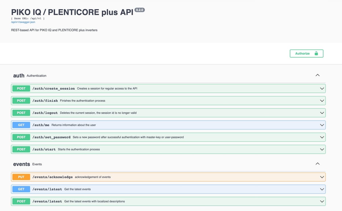Click the PUT badge for /events/acknowledge
This screenshot has height=211, width=342.
coord(21,177)
